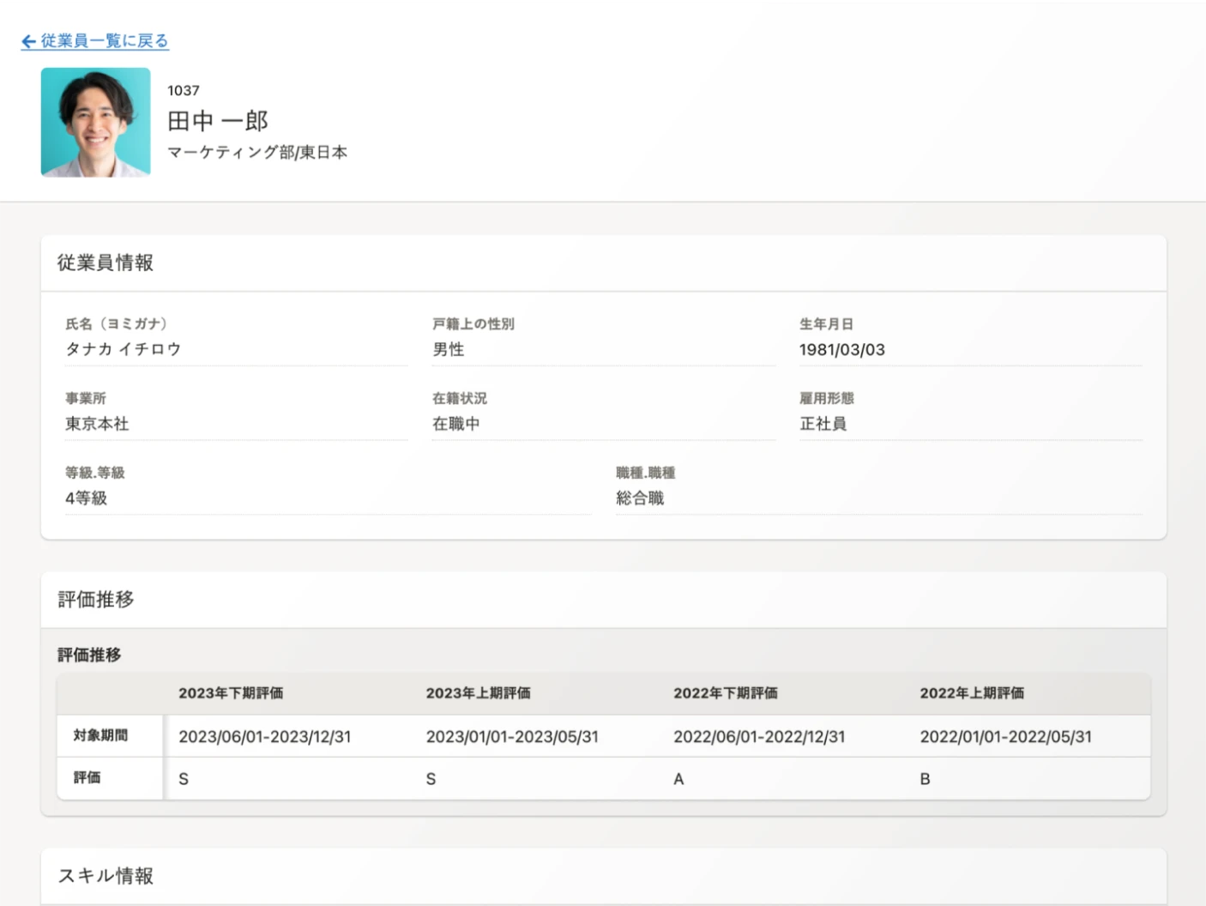
Task: Click the S rating for 2023年上期評価
Action: pyautogui.click(x=431, y=778)
